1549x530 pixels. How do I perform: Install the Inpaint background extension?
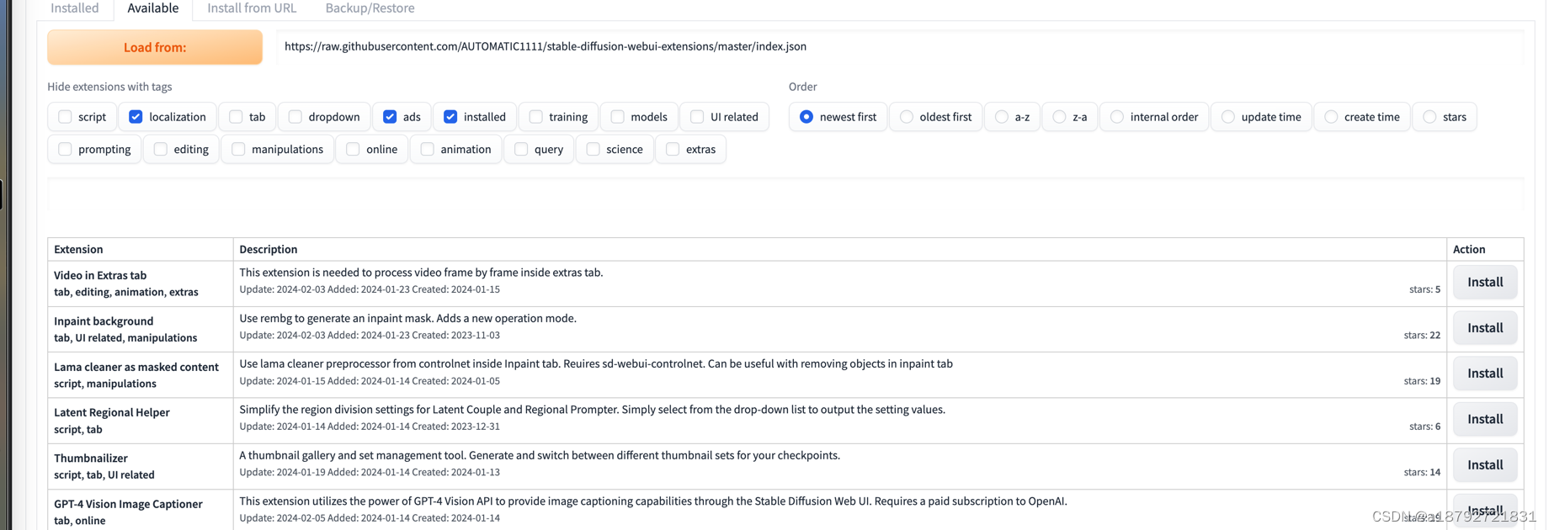tap(1485, 328)
